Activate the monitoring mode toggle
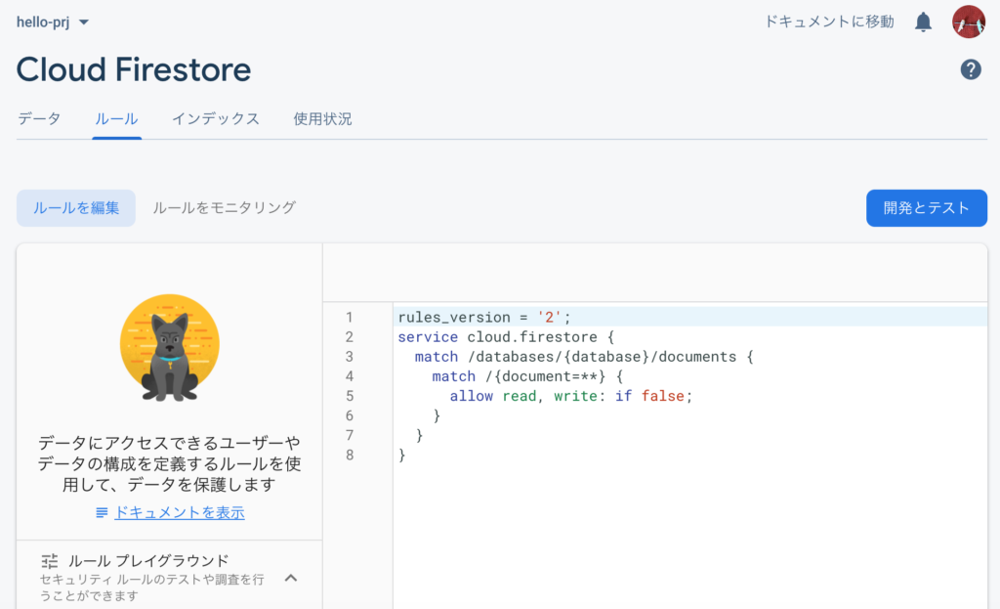Image resolution: width=1000 pixels, height=609 pixels. click(x=224, y=207)
